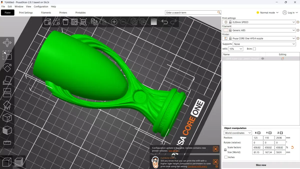The height and width of the screenshot is (169, 300).
Task: Click the Add object toolbar icon
Action: 48,22
